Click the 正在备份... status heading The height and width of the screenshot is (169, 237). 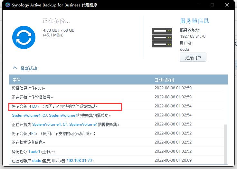point(56,21)
